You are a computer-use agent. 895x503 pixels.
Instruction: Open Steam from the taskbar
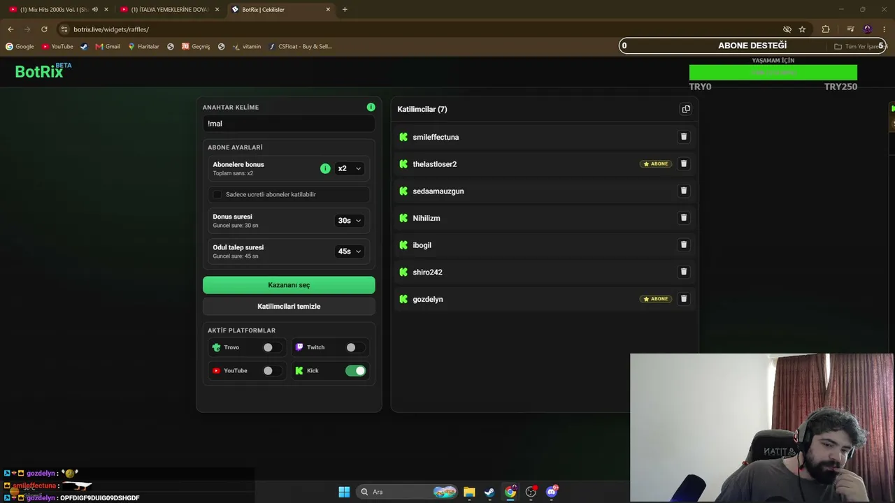tap(489, 492)
